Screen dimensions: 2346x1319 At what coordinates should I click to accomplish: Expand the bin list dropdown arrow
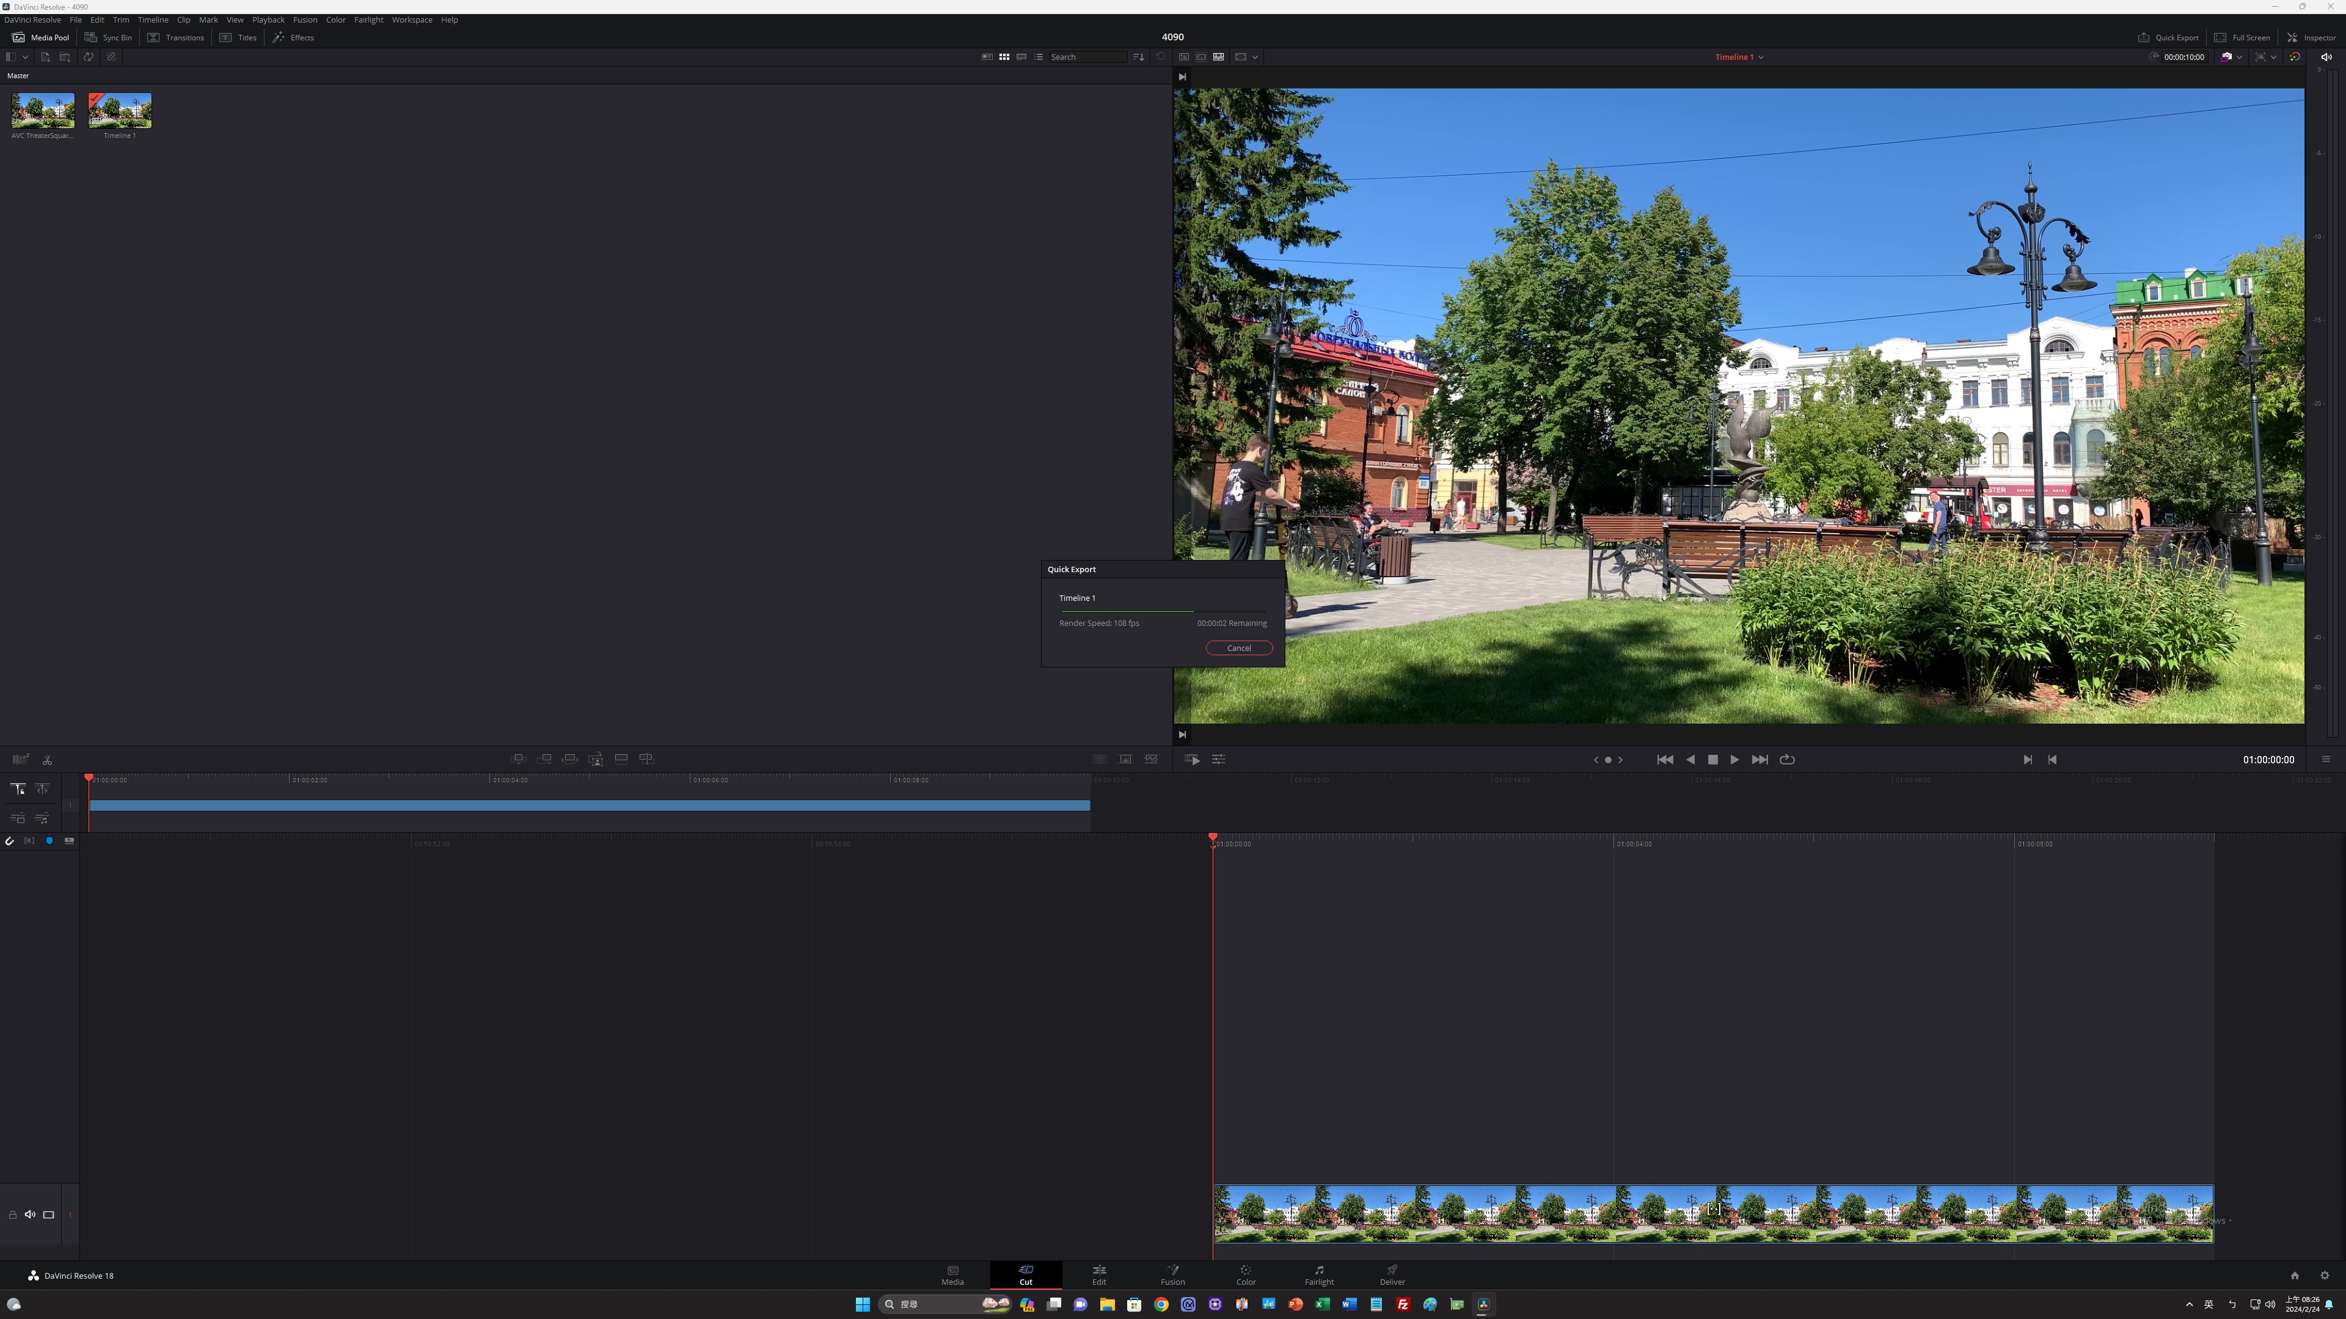click(26, 56)
